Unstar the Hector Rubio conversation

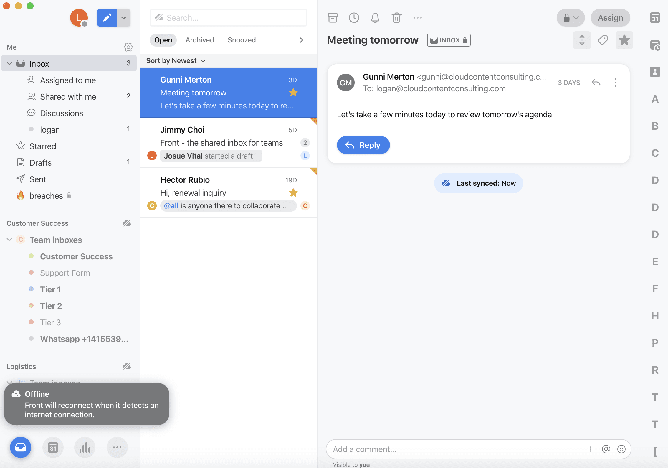(x=293, y=193)
